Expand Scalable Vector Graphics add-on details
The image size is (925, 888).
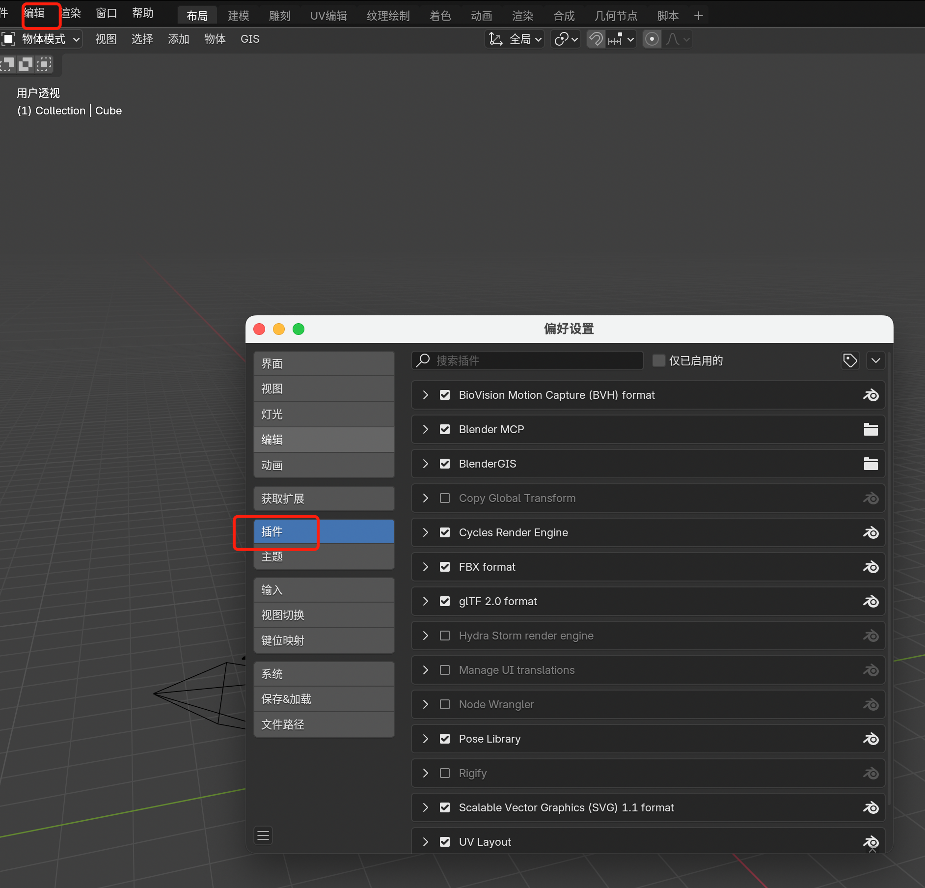tap(426, 807)
